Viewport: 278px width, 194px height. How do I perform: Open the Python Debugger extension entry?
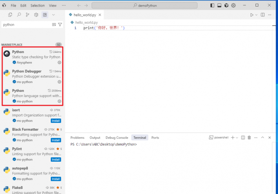(32, 76)
